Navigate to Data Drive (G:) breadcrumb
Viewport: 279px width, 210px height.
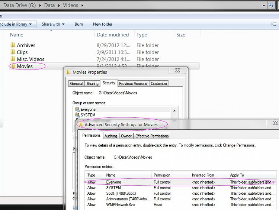[20, 5]
